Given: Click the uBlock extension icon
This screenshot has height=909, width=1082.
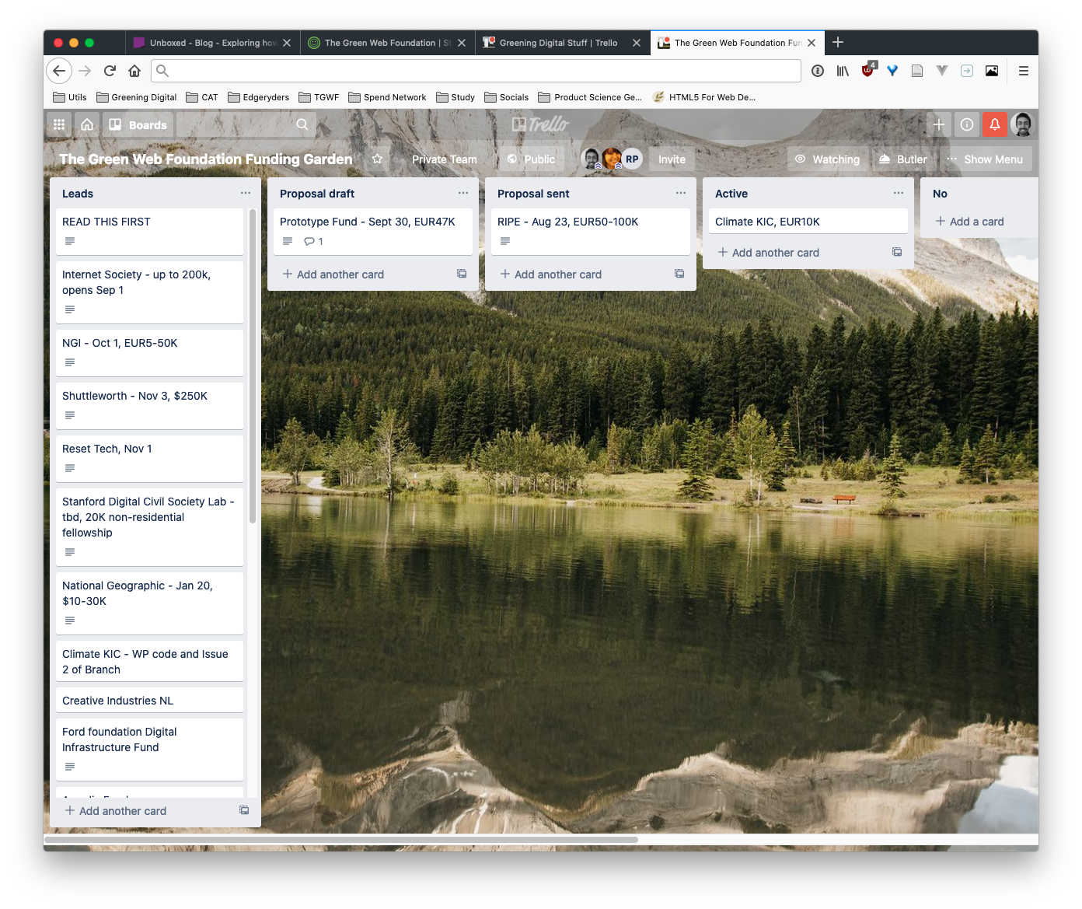Looking at the screenshot, I should 868,70.
